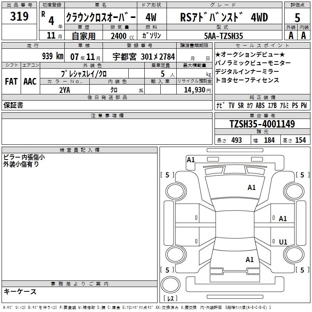Click the air conditioner value AAC

pyautogui.click(x=30, y=82)
